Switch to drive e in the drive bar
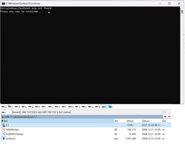Screen dimensions: 185x144 pyautogui.click(x=24, y=107)
